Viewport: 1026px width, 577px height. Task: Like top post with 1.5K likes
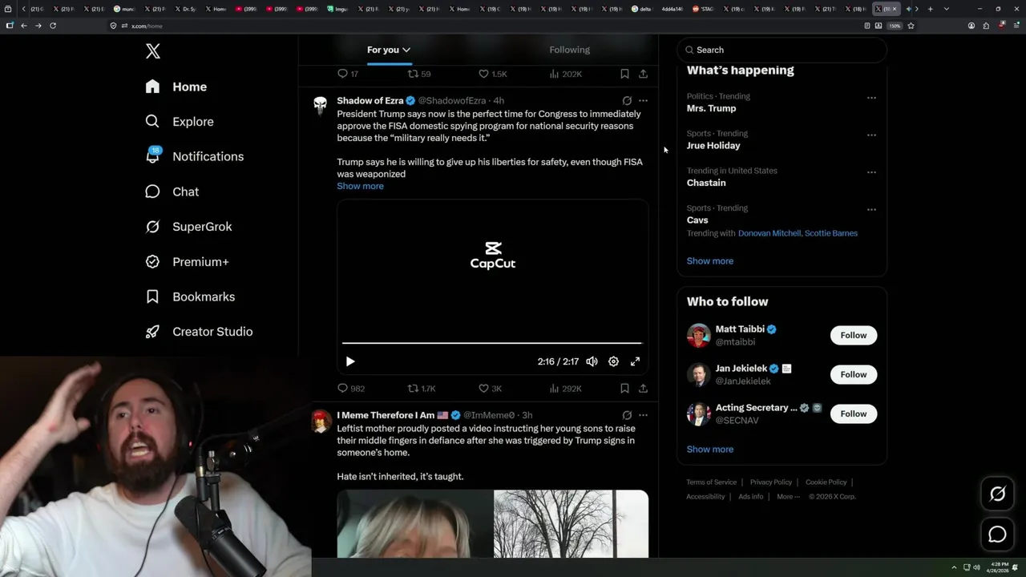point(493,74)
